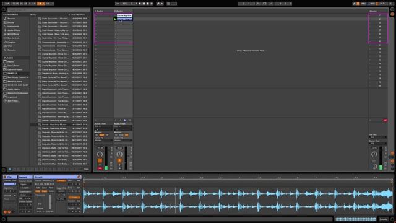Select the Master track header

pos(377,11)
